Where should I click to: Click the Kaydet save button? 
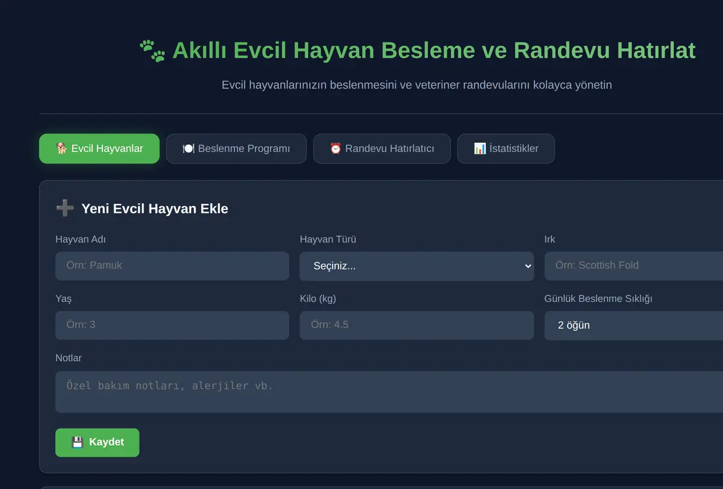(97, 443)
